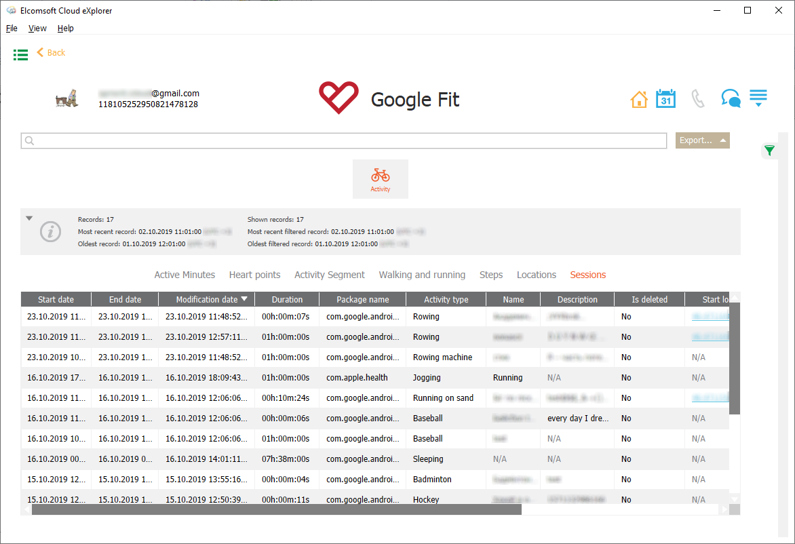795x544 pixels.
Task: Switch to Walking and running tab
Action: point(422,275)
